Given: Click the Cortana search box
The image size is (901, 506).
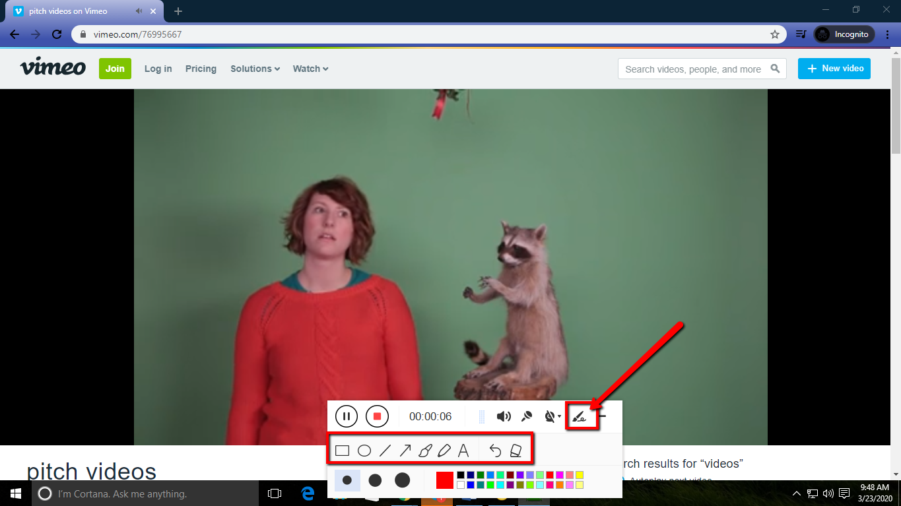Looking at the screenshot, I should pyautogui.click(x=145, y=493).
